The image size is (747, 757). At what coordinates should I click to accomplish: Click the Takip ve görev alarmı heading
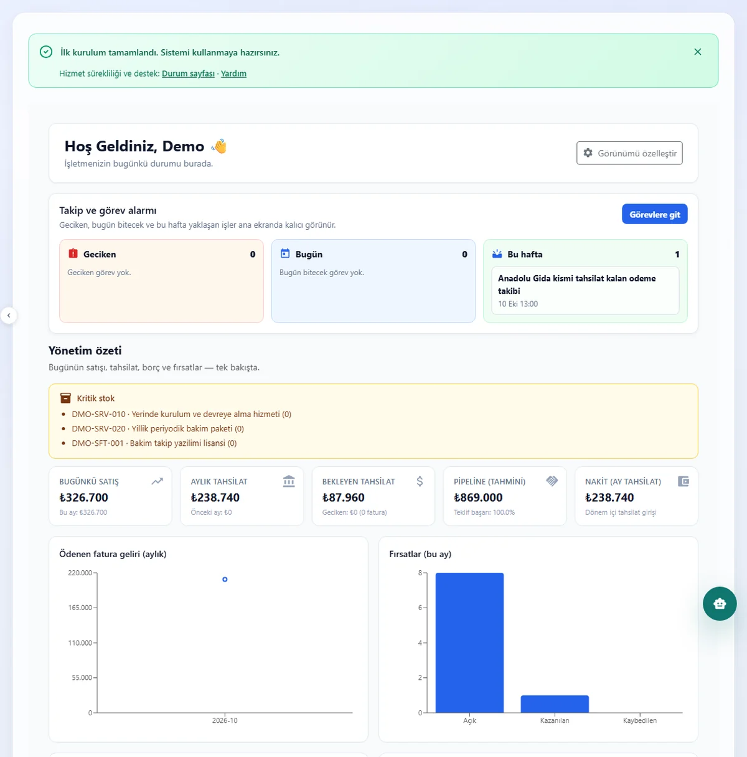click(108, 210)
